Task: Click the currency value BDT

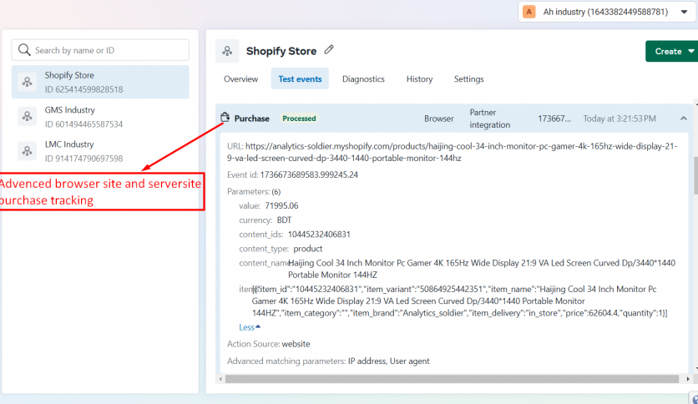Action: (x=284, y=220)
